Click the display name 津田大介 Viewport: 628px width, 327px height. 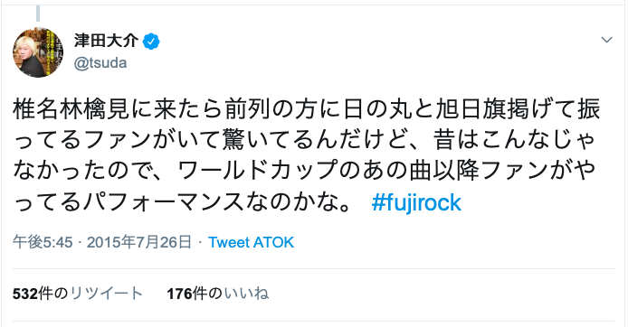click(x=106, y=41)
